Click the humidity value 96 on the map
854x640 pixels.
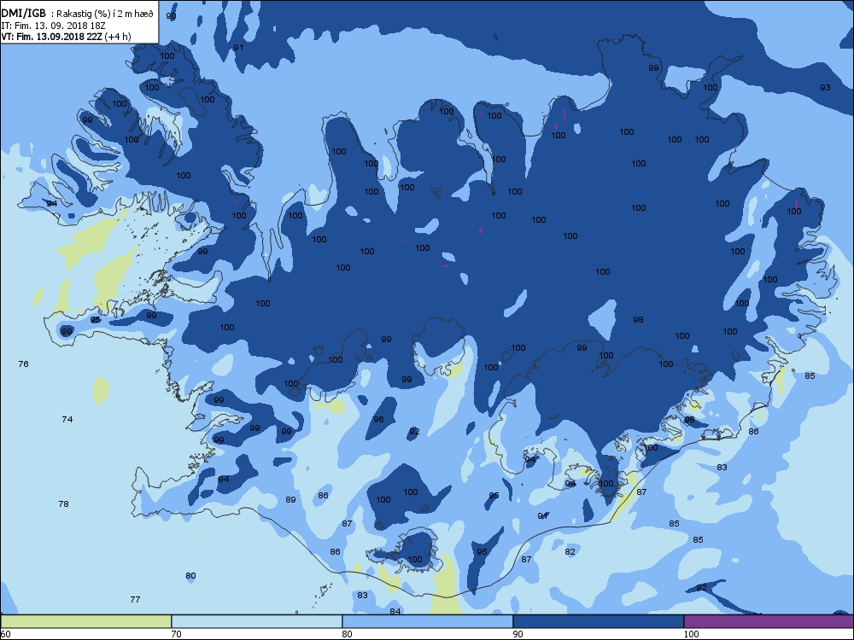tap(378, 419)
